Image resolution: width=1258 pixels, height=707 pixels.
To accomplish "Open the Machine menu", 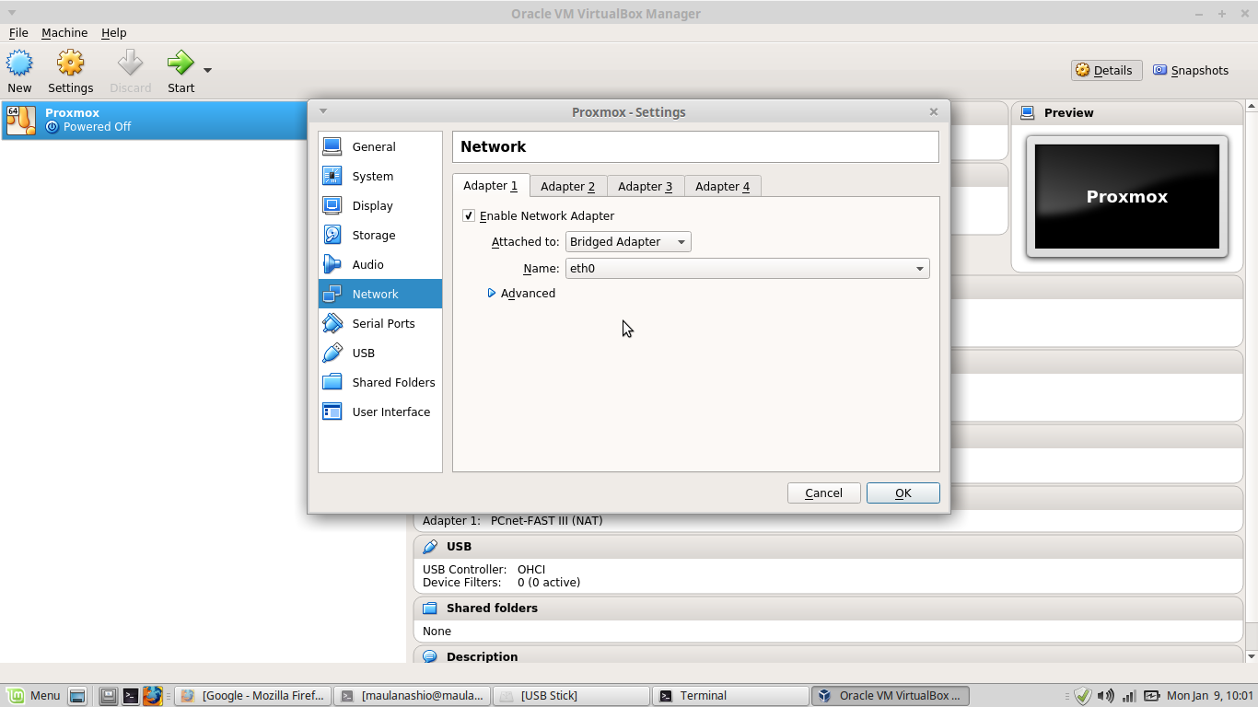I will [x=64, y=32].
